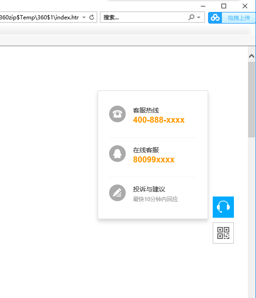Image resolution: width=256 pixels, height=298 pixels.
Task: Click the scrollbar up arrow
Action: click(x=252, y=56)
